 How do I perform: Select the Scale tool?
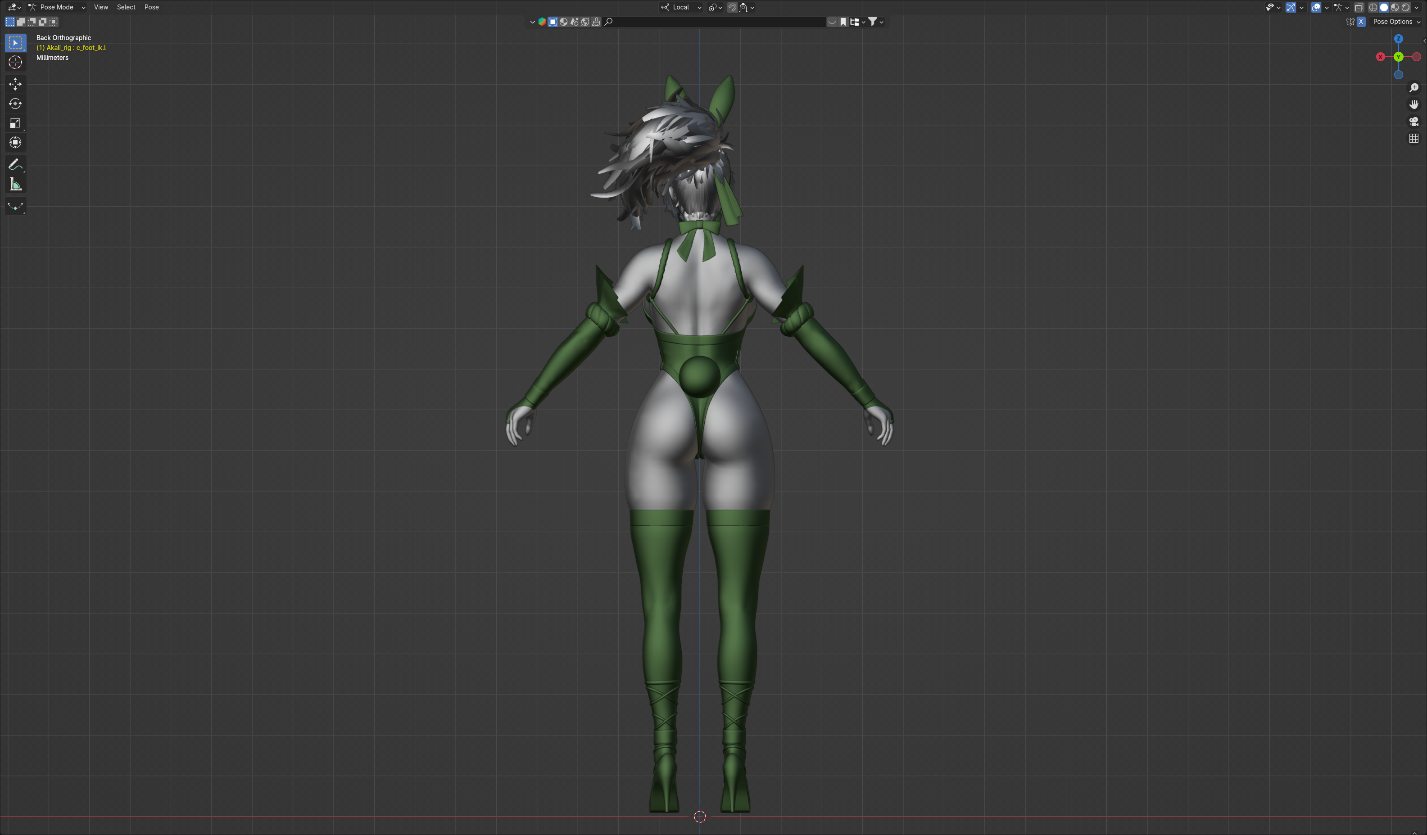(15, 123)
